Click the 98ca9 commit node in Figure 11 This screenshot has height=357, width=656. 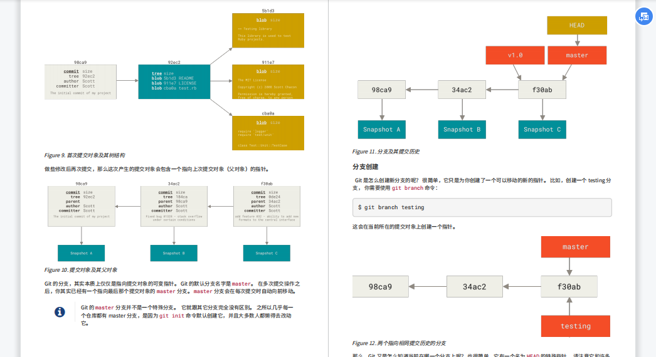pos(381,90)
